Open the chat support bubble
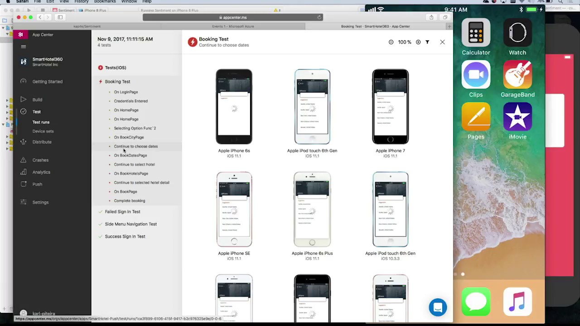The height and width of the screenshot is (326, 580). pos(438,307)
